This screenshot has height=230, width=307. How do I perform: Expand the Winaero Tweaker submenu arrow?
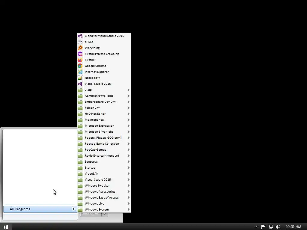129,186
